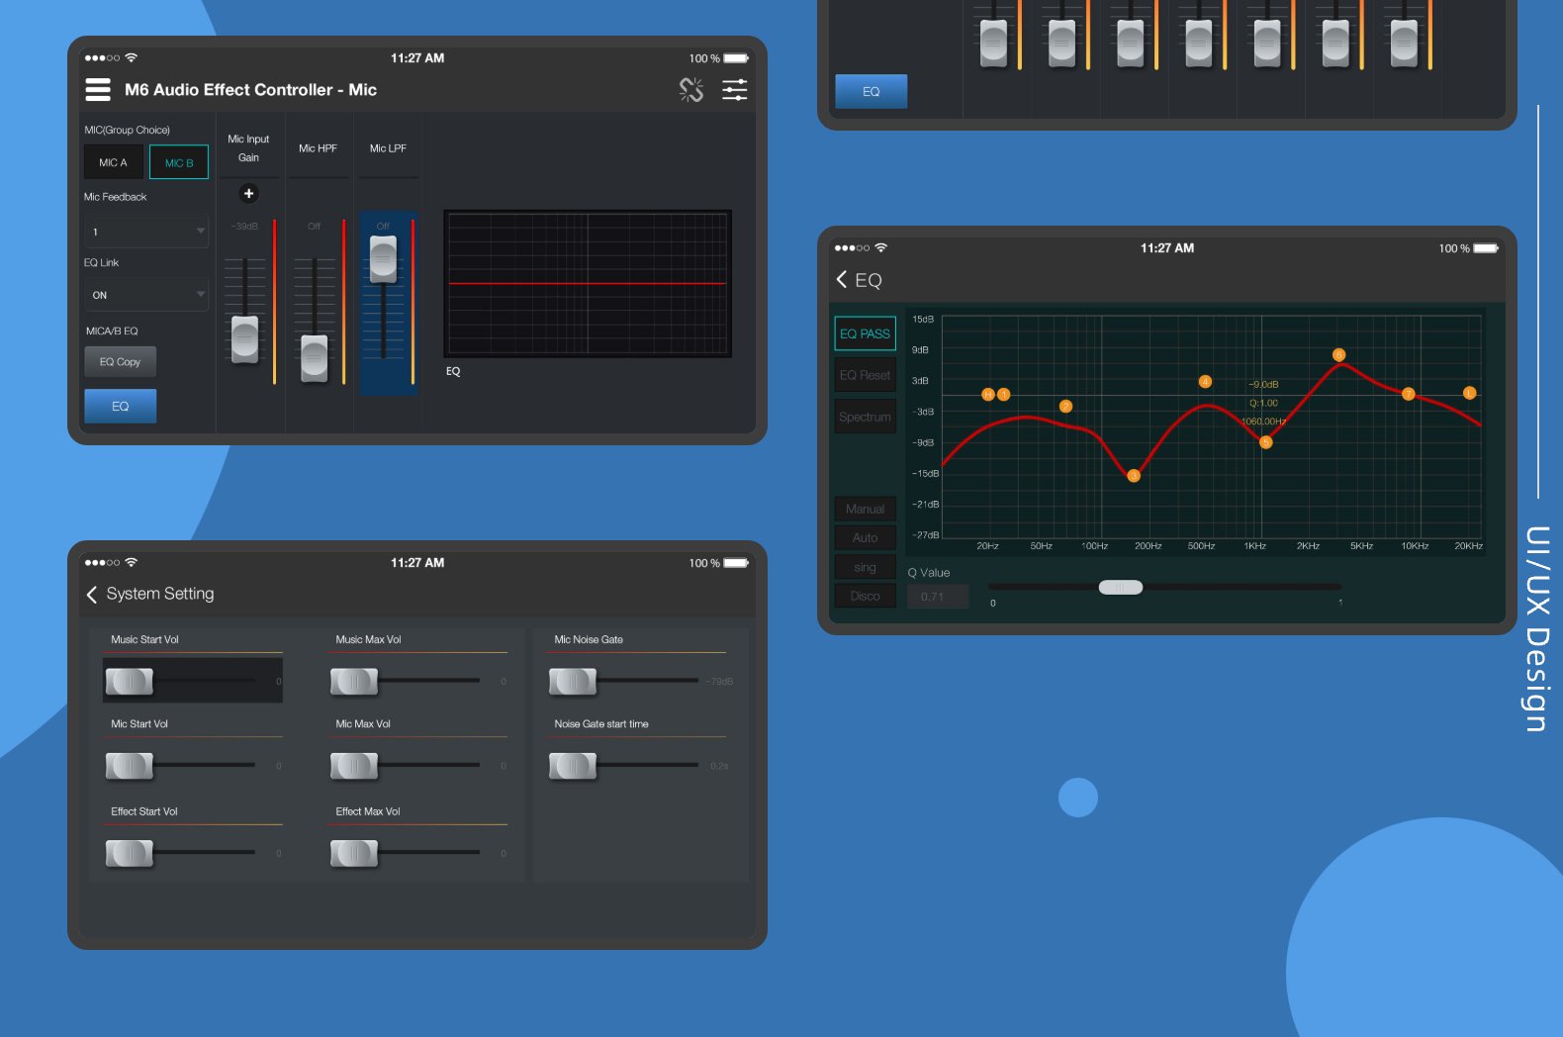Click the EQ Reset button

pos(865,375)
